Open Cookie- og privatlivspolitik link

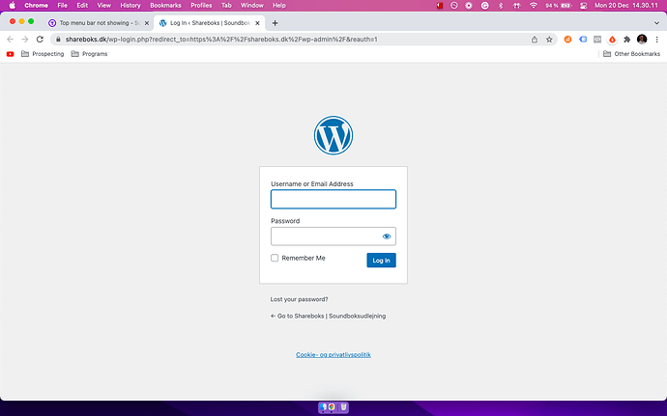(333, 354)
